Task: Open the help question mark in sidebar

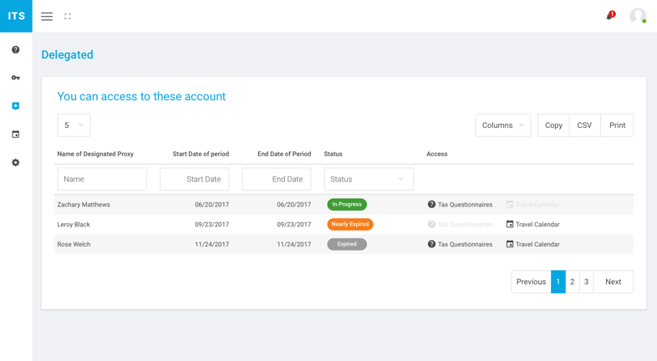Action: pyautogui.click(x=16, y=50)
